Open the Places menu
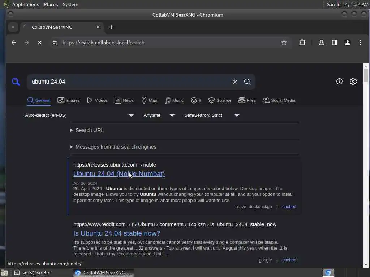This screenshot has height=277, width=370. coord(51,4)
